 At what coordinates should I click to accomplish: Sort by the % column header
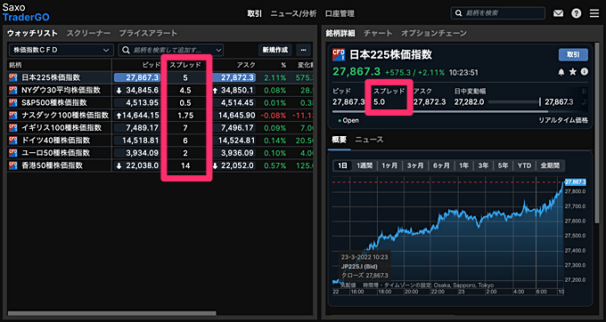pyautogui.click(x=283, y=65)
